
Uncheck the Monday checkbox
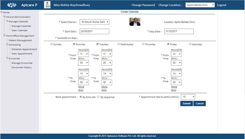pos(74,44)
